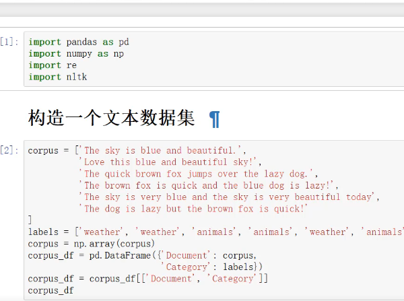Click the pilcrow anchor link beside the heading
Viewport: 404px width, 301px height.
pyautogui.click(x=214, y=119)
